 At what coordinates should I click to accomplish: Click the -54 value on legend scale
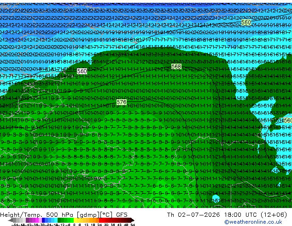(x=15, y=225)
